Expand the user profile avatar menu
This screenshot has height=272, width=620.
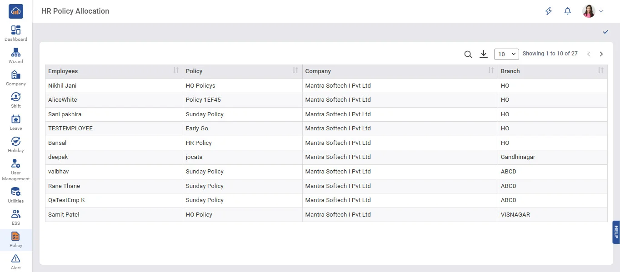(x=593, y=11)
